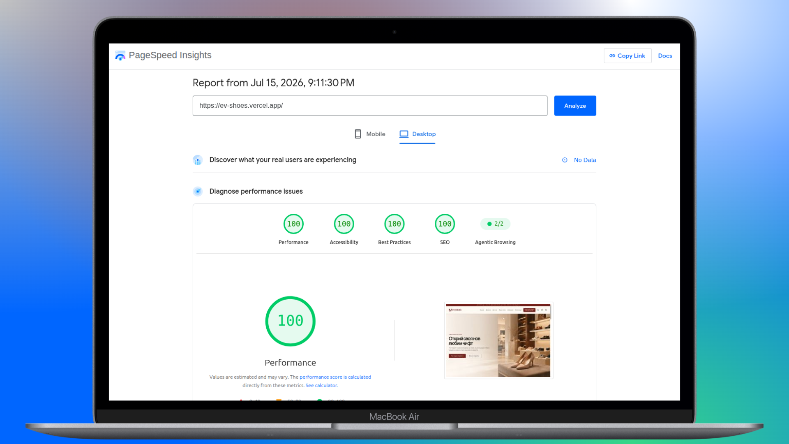Click Discover what your real users are experiencing
This screenshot has height=444, width=789.
283,160
